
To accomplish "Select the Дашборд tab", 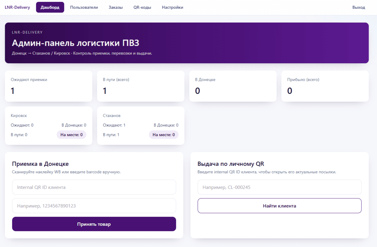I will click(50, 7).
